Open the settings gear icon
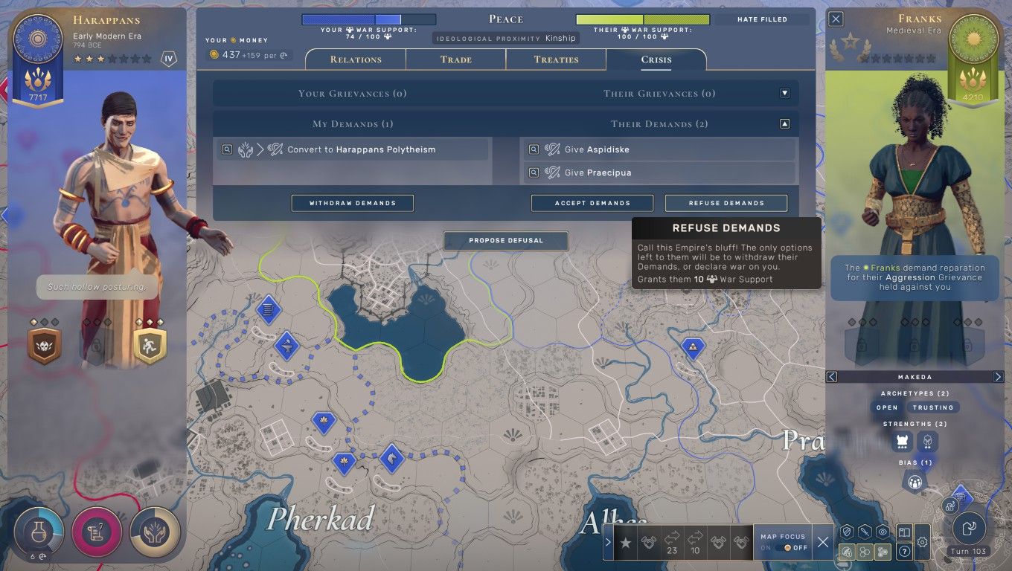The height and width of the screenshot is (571, 1012). (923, 542)
